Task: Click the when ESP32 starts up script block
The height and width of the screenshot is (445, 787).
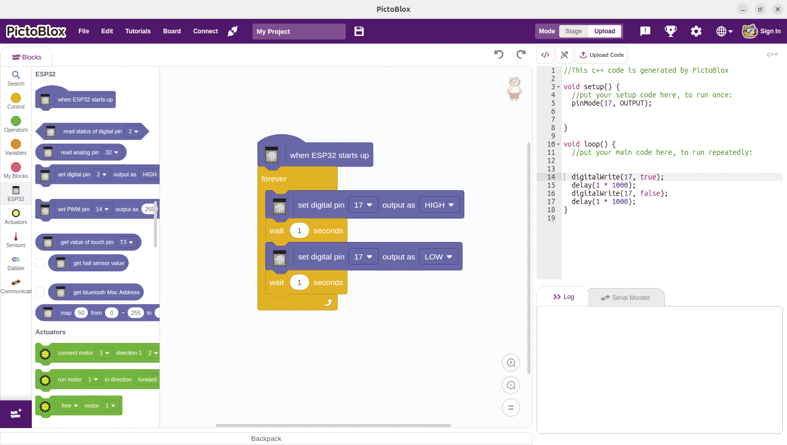Action: click(315, 153)
